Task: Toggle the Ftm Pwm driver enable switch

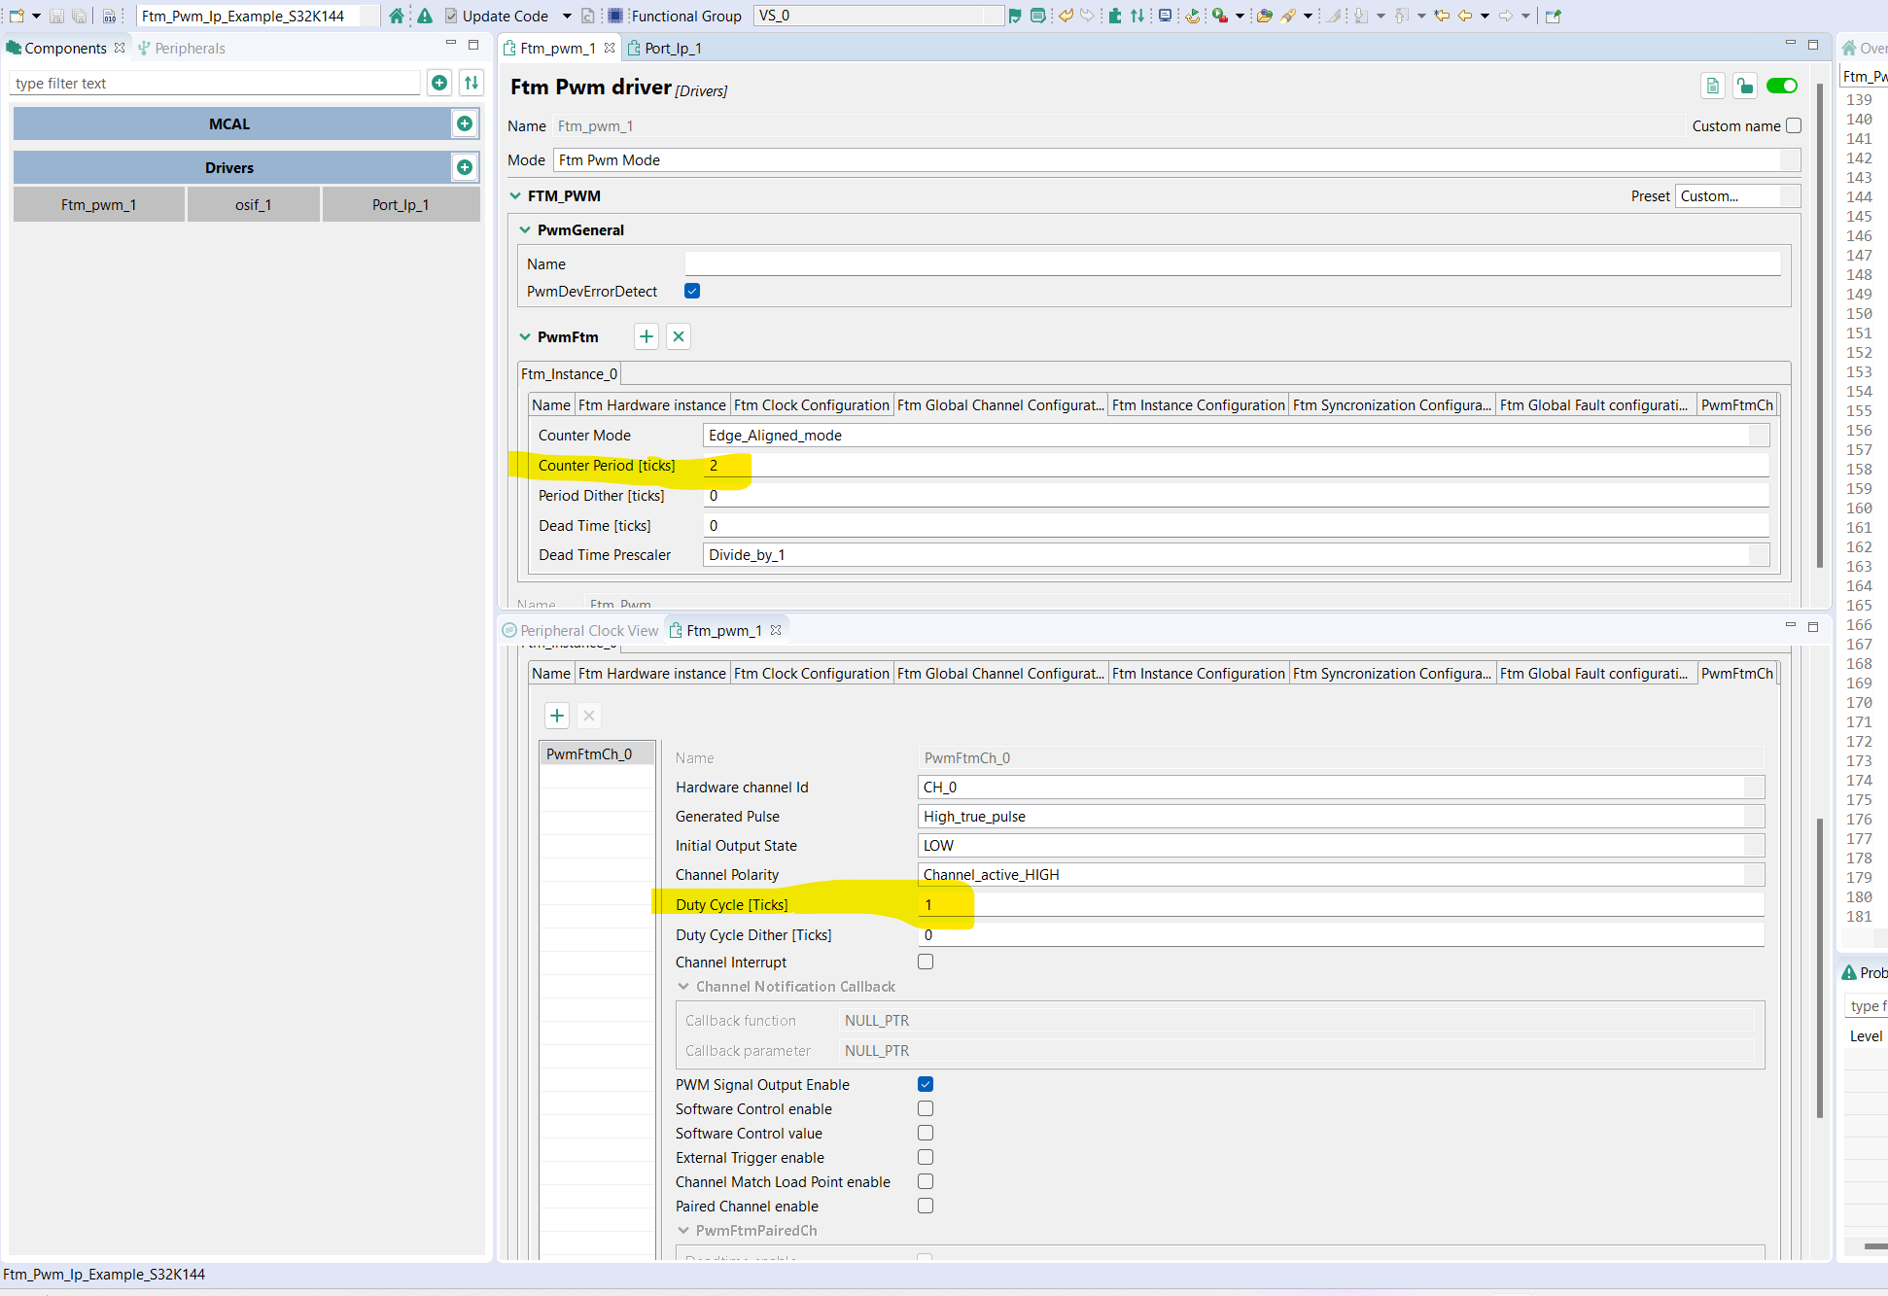Action: coord(1781,87)
